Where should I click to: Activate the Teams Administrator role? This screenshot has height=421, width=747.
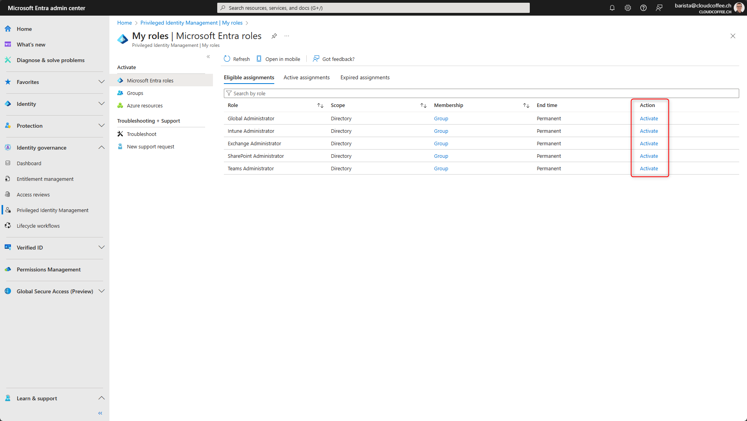[649, 168]
